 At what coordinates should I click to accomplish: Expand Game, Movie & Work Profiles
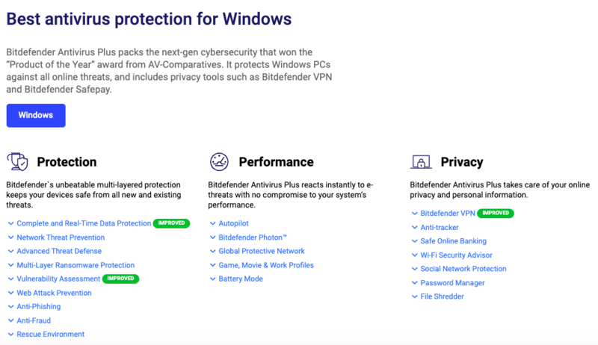(x=266, y=265)
